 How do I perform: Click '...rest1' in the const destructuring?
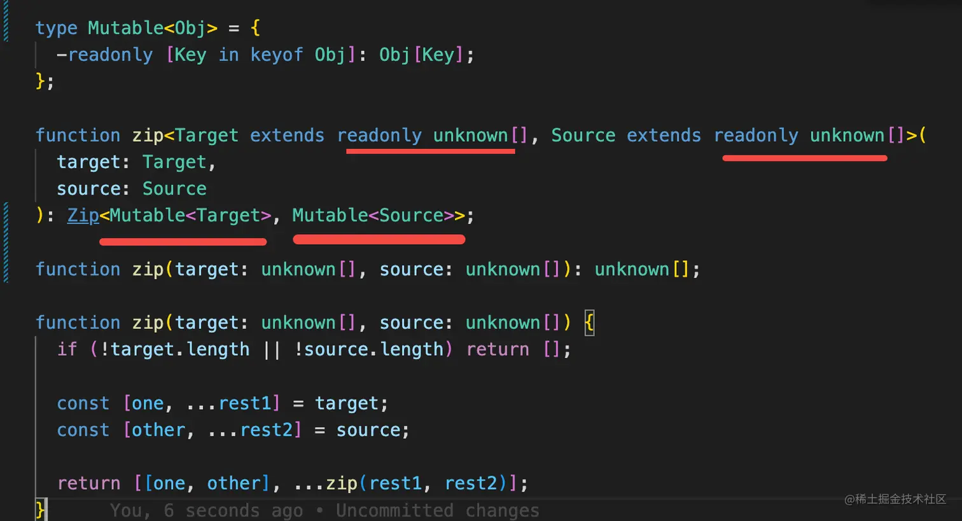point(228,404)
